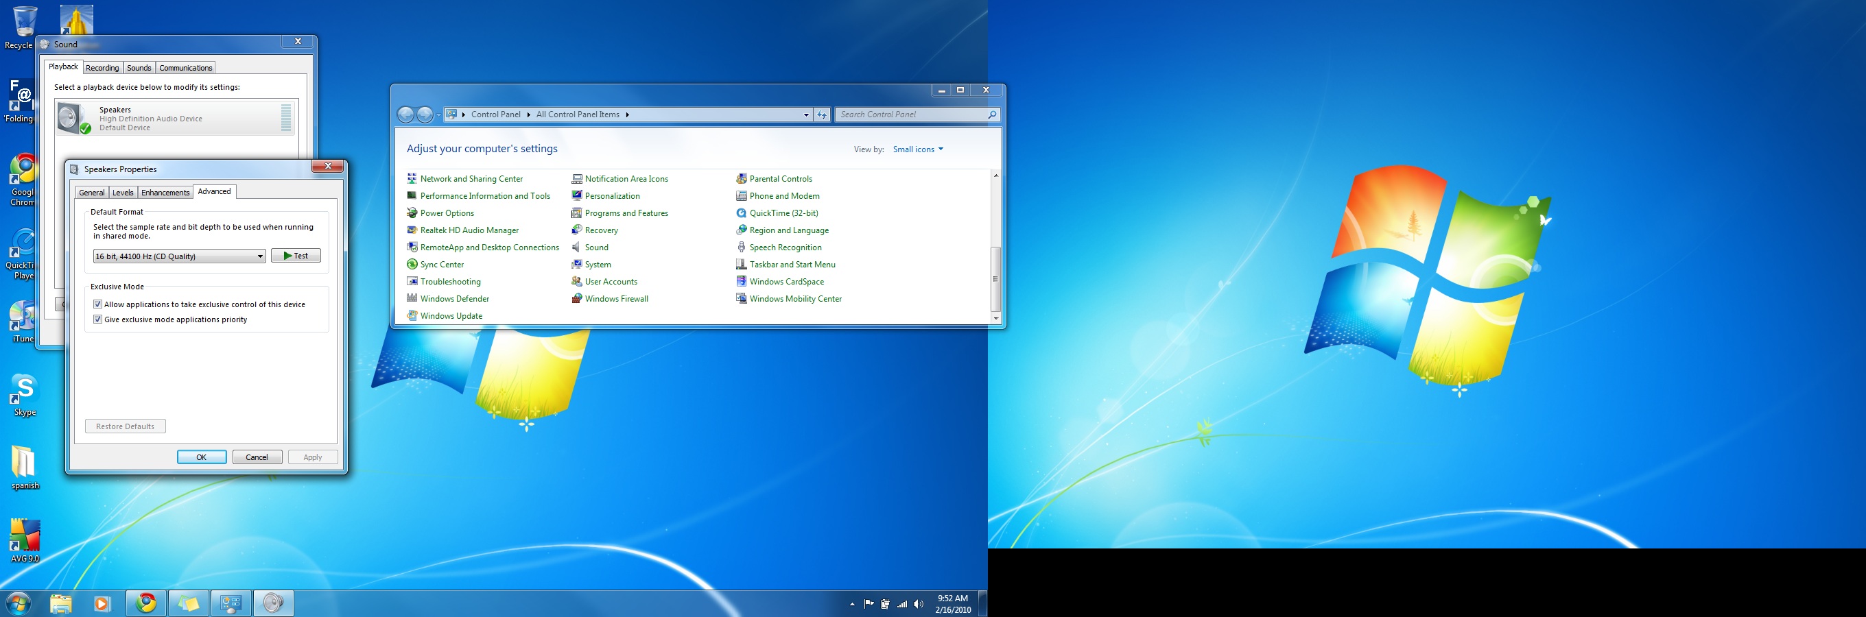1866x617 pixels.
Task: Open Google Chrome from the taskbar
Action: [x=146, y=603]
